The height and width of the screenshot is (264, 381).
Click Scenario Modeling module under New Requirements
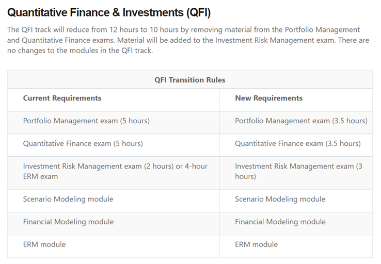click(x=280, y=199)
